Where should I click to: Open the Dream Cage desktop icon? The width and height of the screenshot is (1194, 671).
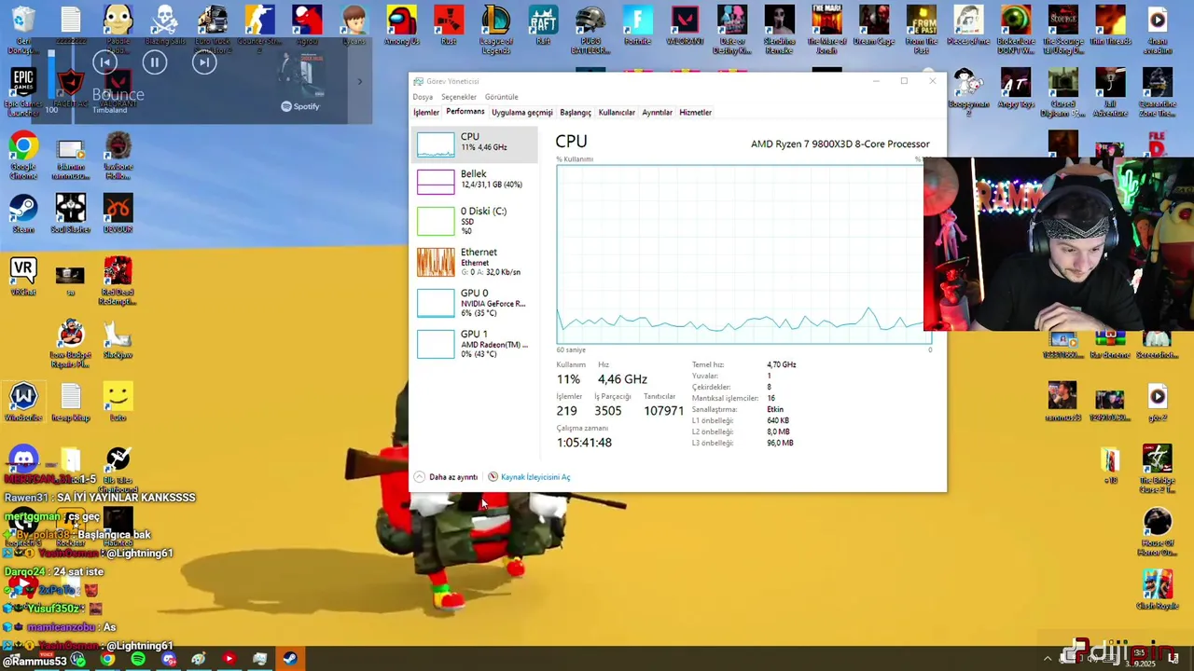[x=874, y=25]
